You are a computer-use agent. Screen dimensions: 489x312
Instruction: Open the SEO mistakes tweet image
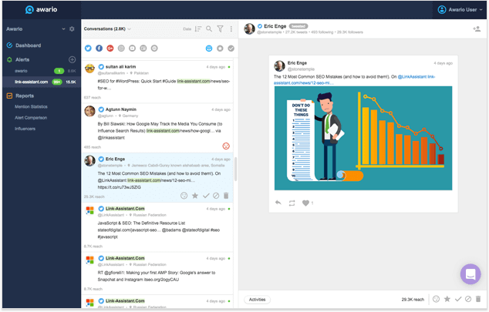(363, 138)
